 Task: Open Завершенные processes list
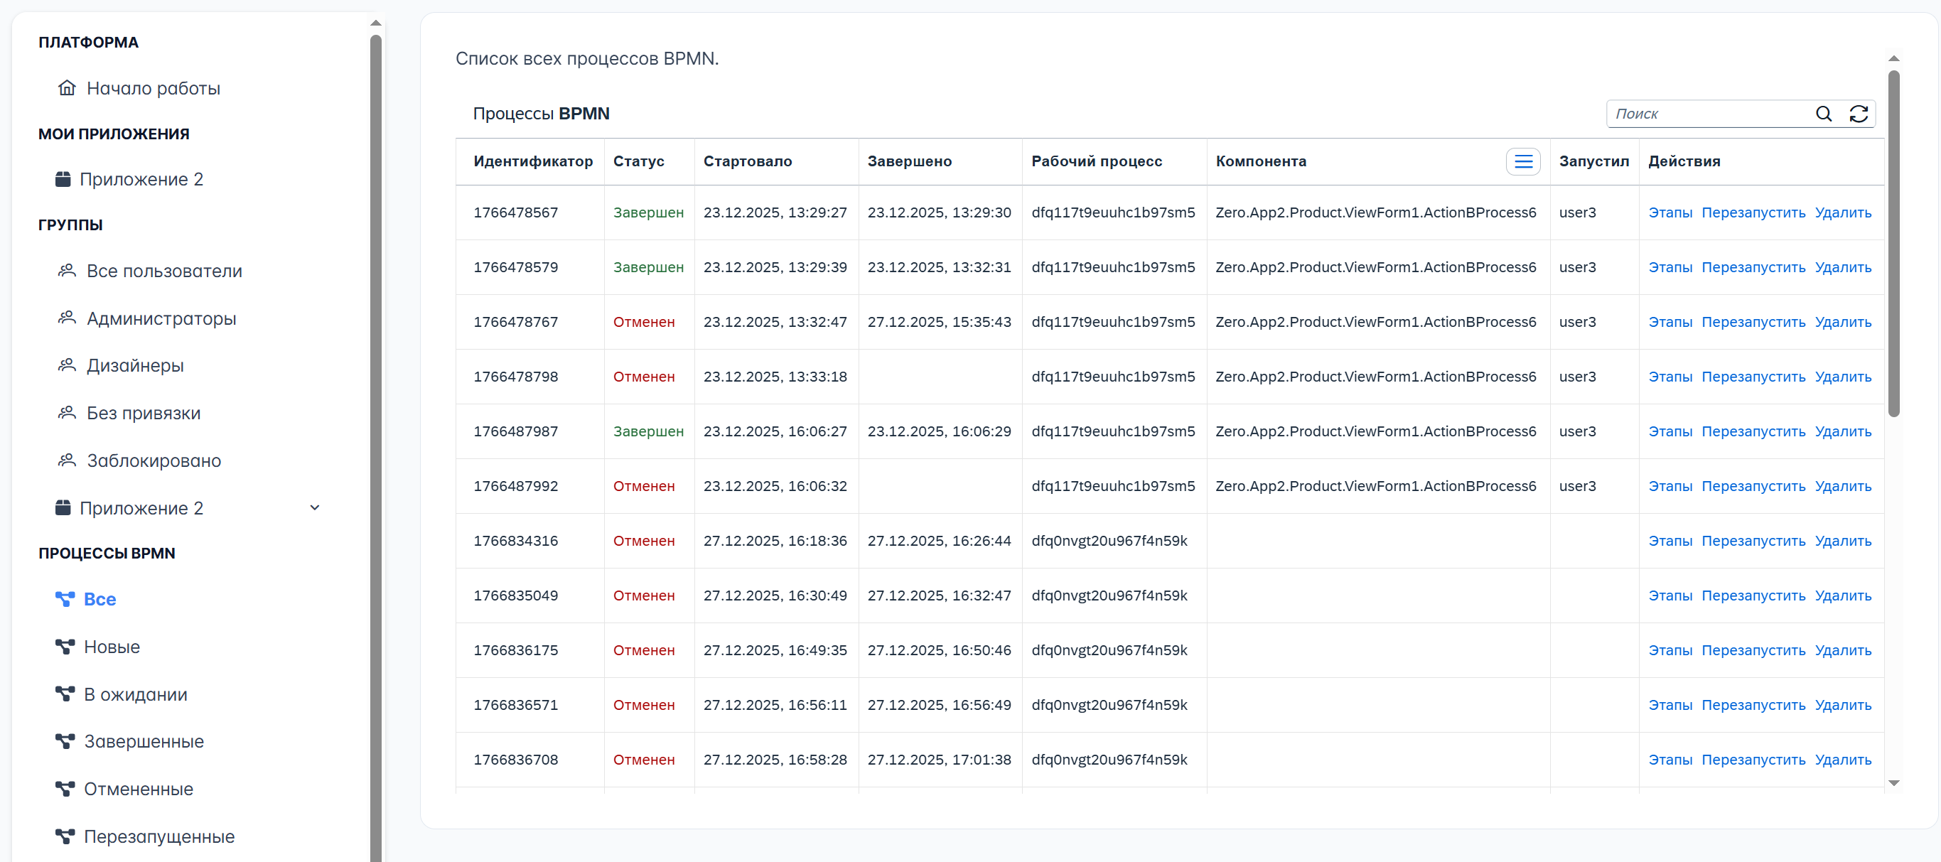[x=143, y=741]
